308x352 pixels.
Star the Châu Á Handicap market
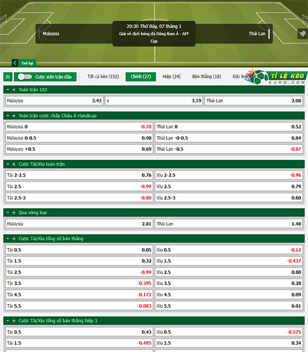pyautogui.click(x=14, y=116)
